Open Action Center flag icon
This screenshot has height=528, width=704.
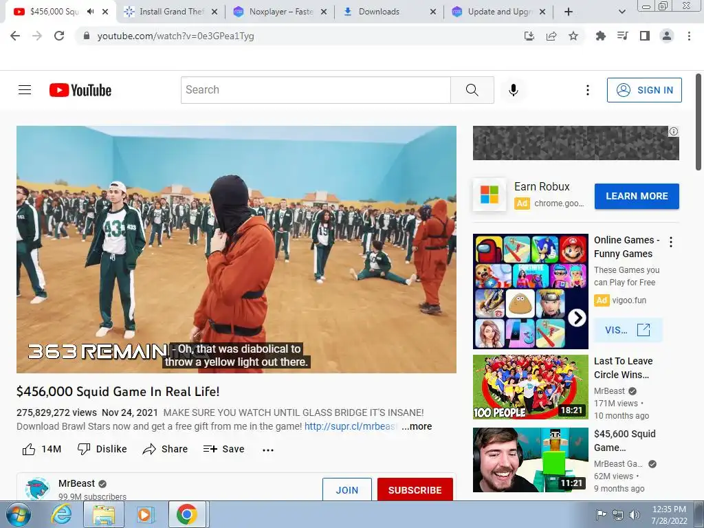(601, 514)
